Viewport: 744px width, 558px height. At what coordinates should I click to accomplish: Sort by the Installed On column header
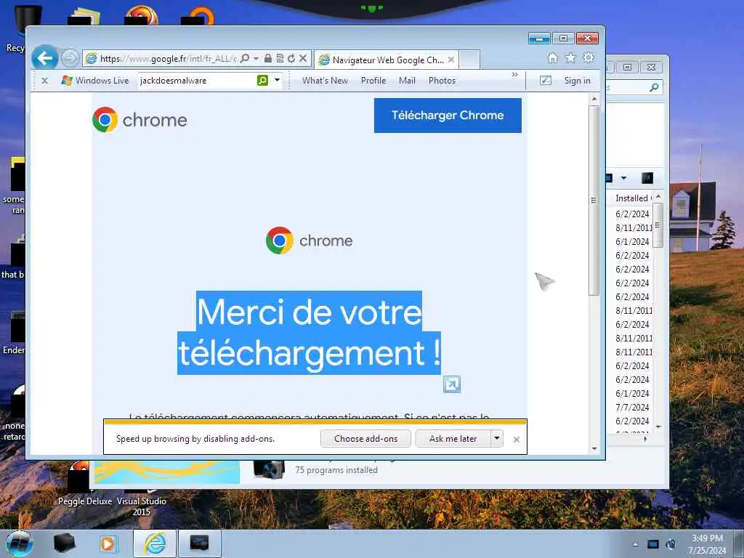(631, 198)
